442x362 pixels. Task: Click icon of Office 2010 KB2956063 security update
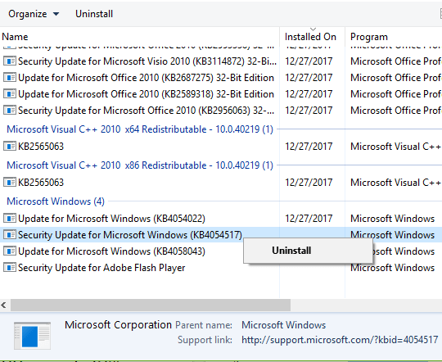click(x=10, y=110)
